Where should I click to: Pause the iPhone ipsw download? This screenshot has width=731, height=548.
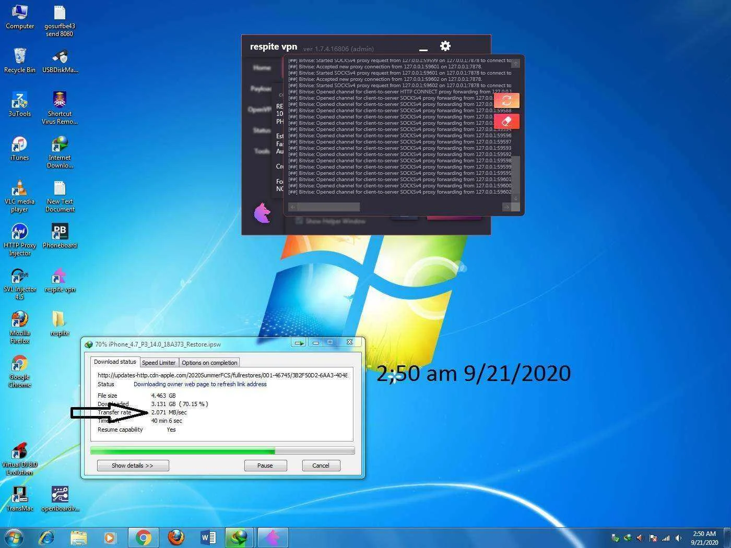tap(265, 466)
